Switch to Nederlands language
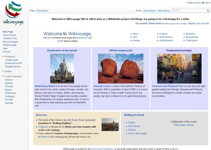This screenshot has width=211, height=150. (11, 93)
